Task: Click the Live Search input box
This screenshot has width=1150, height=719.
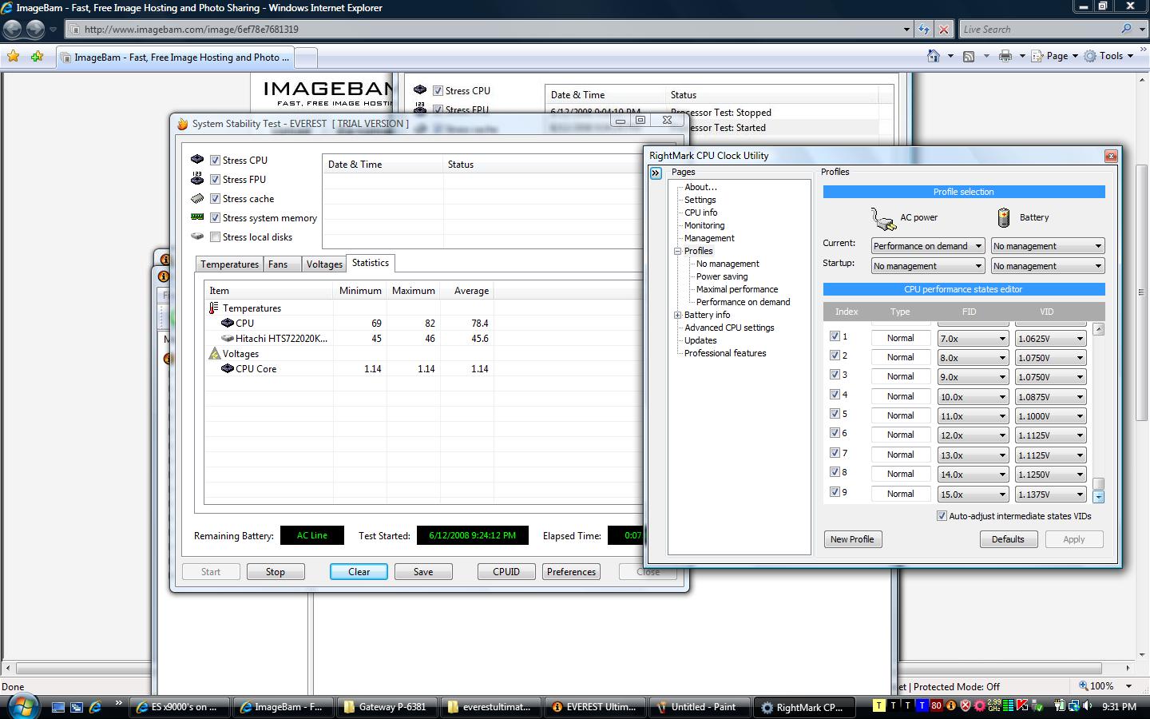Action: click(x=1038, y=30)
